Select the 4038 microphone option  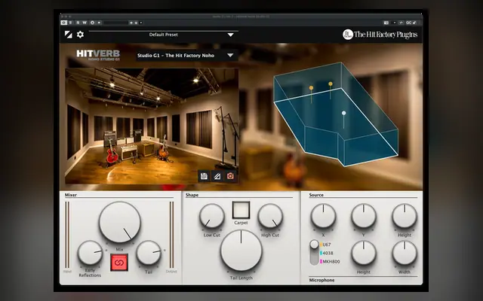click(327, 253)
